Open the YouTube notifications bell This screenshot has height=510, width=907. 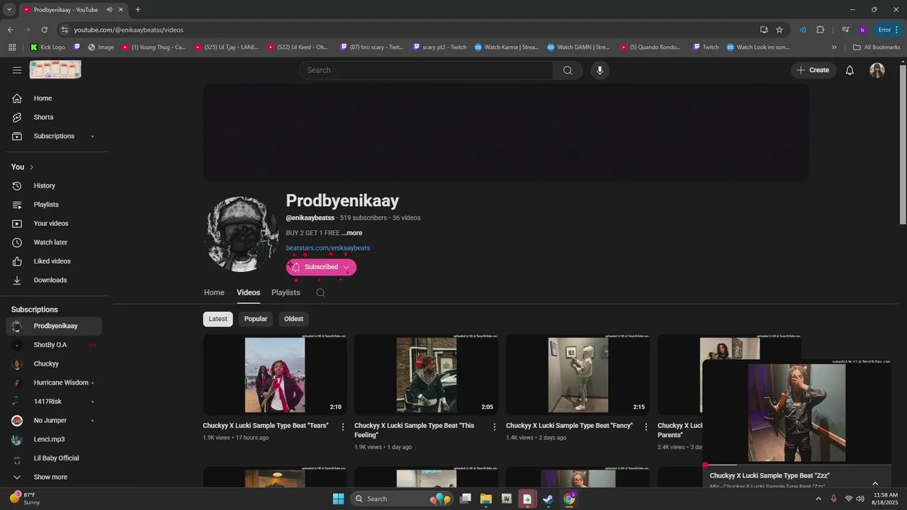(x=850, y=70)
